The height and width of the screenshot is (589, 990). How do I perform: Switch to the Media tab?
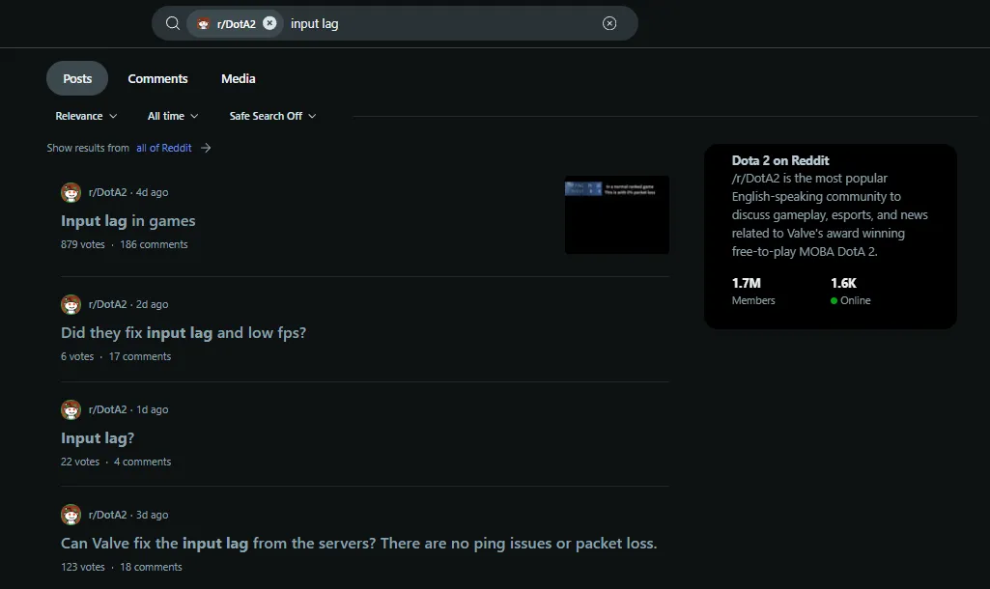tap(238, 78)
